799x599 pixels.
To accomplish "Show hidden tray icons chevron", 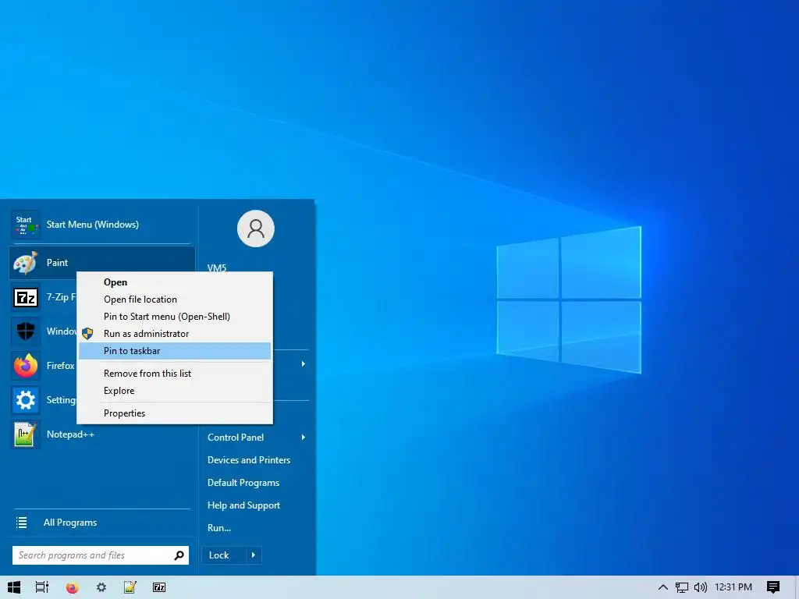I will point(662,587).
